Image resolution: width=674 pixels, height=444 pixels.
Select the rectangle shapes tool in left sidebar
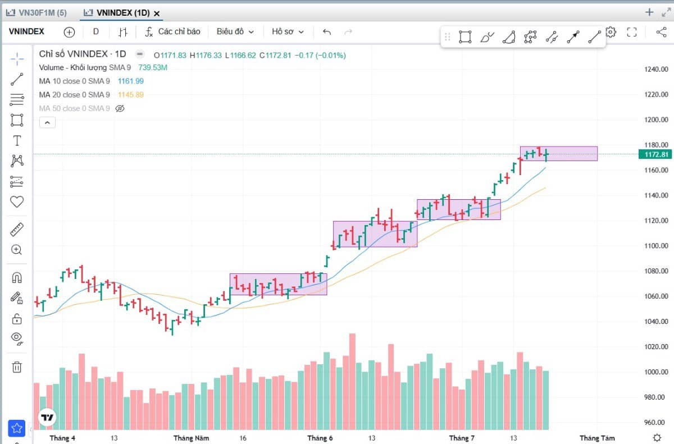click(17, 120)
